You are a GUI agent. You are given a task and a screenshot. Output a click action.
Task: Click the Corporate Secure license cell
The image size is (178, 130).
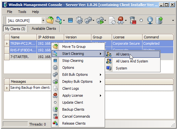pos(127,43)
